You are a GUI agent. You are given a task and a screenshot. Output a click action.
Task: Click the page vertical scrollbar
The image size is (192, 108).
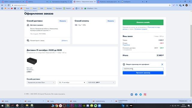point(191,61)
